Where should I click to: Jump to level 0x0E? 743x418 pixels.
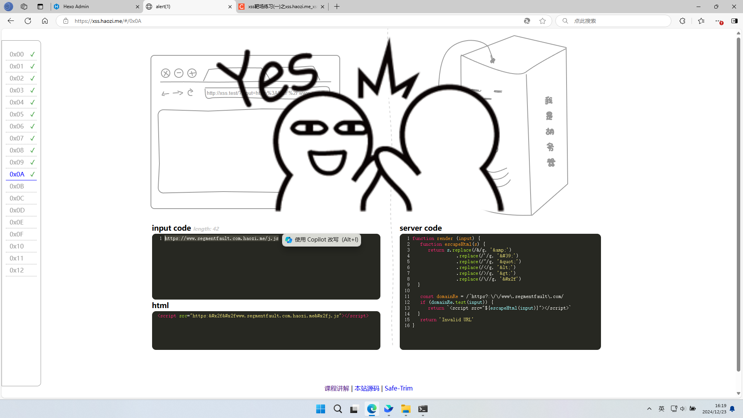(x=21, y=222)
